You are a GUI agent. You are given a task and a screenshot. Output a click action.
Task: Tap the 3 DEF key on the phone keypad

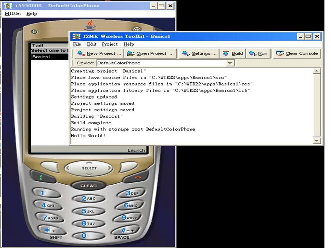(132, 193)
